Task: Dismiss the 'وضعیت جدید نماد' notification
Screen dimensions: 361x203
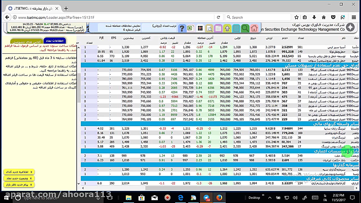Action: pyautogui.click(x=31, y=178)
